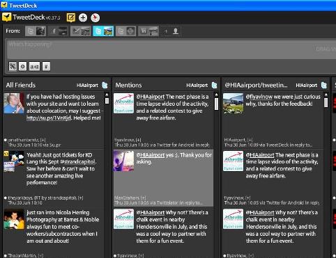Select the @HIAairport/tweetin... column title

(x=257, y=85)
